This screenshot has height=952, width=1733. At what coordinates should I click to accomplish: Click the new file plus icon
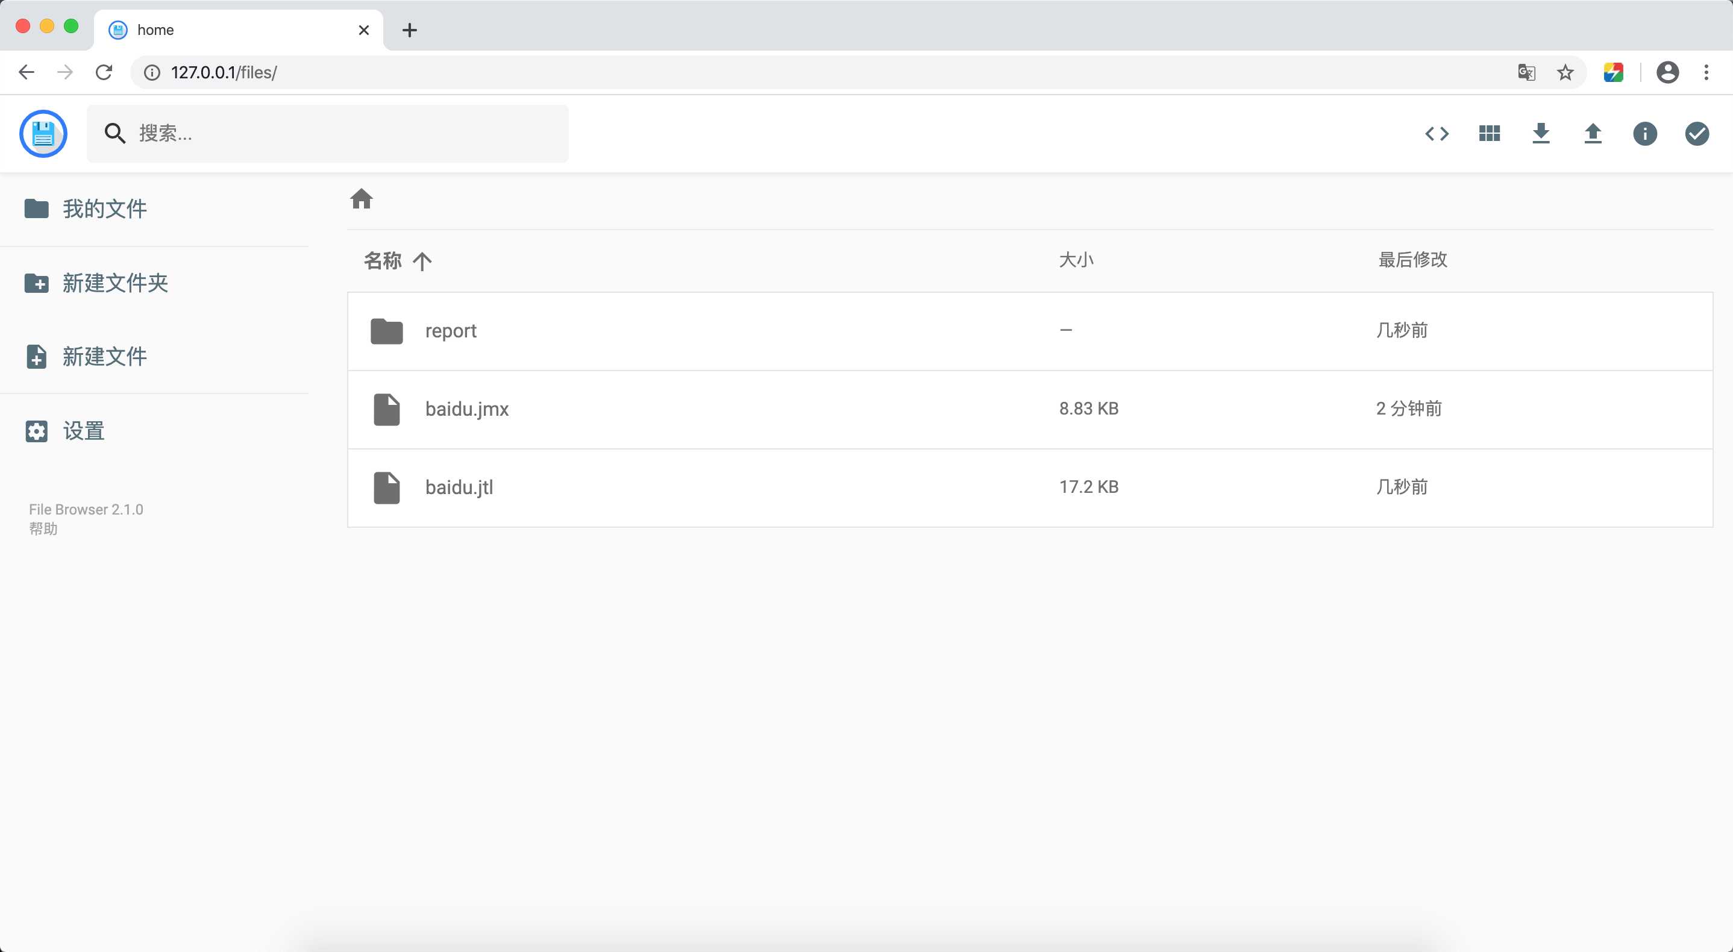(36, 357)
